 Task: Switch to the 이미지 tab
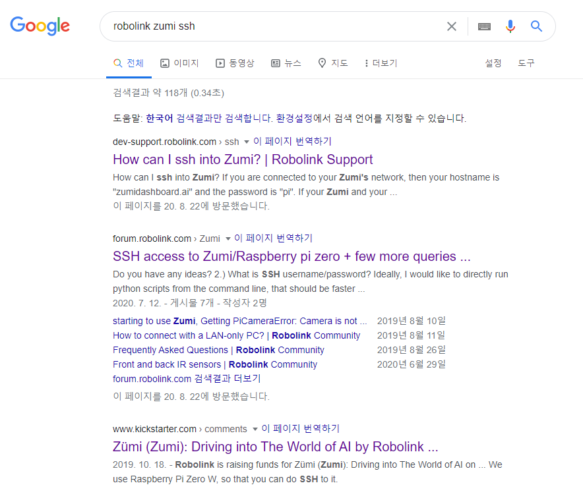pos(179,63)
